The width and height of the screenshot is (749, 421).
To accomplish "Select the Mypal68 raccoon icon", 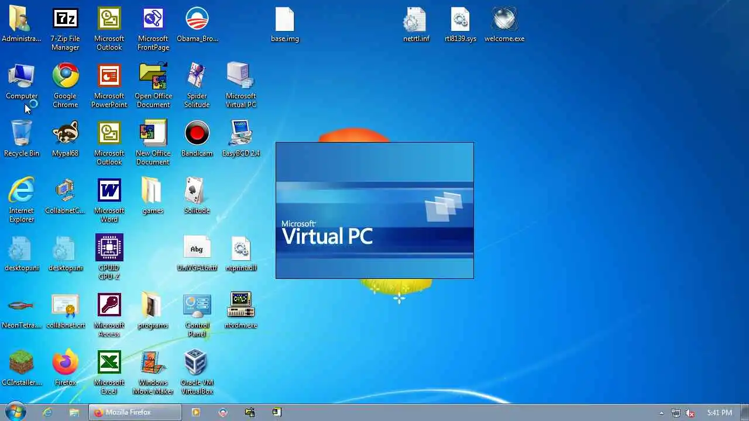I will click(65, 139).
